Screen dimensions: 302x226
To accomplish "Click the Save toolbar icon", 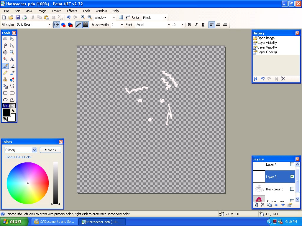I will click(x=17, y=17).
